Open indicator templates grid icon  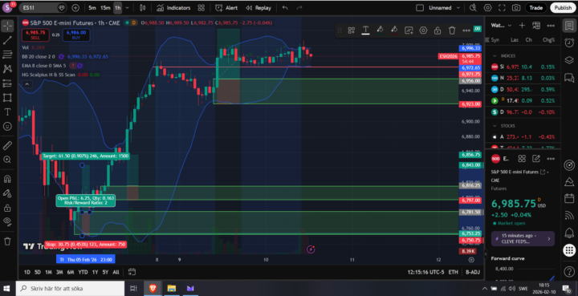point(201,8)
